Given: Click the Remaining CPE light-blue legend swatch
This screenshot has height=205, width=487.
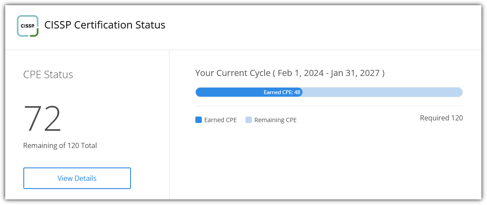Looking at the screenshot, I should [x=249, y=120].
